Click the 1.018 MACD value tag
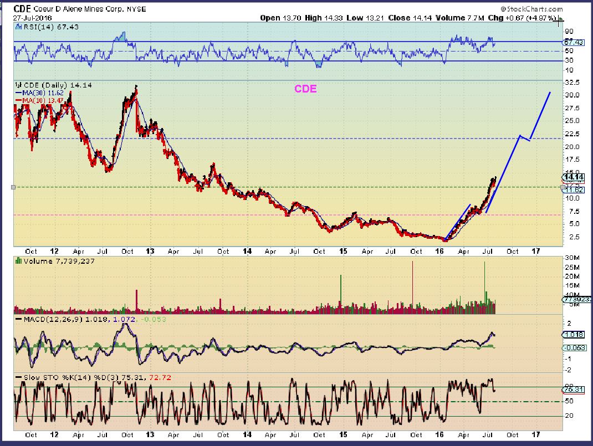Image resolution: width=593 pixels, height=446 pixels. 574,335
